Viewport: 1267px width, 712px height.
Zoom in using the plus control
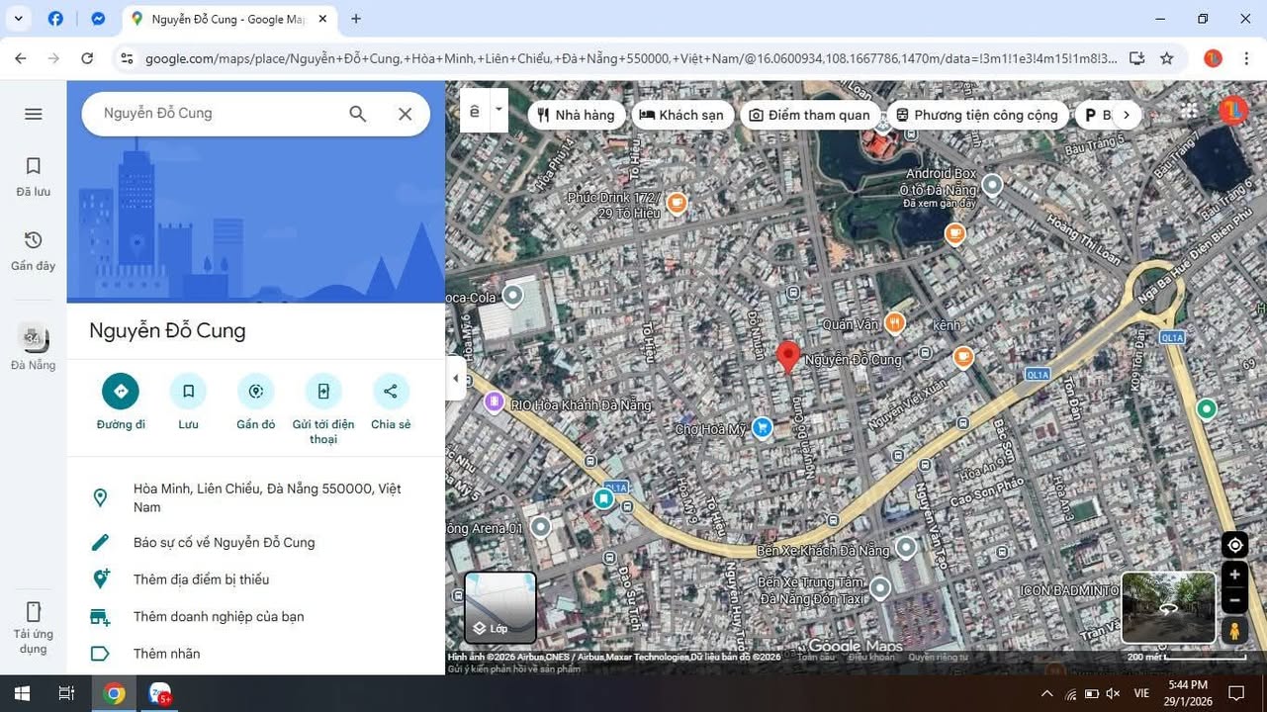pyautogui.click(x=1234, y=575)
